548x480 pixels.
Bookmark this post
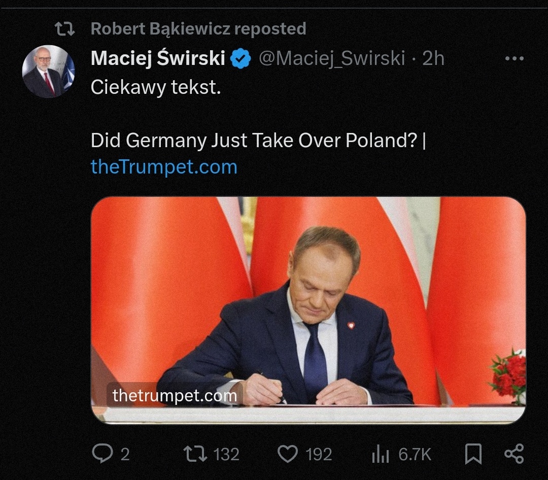coord(473,454)
